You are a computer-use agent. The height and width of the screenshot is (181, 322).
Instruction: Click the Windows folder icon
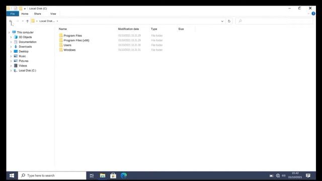click(61, 50)
